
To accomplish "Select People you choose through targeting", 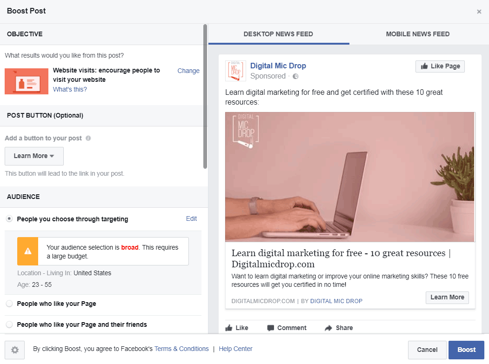I will tap(9, 219).
